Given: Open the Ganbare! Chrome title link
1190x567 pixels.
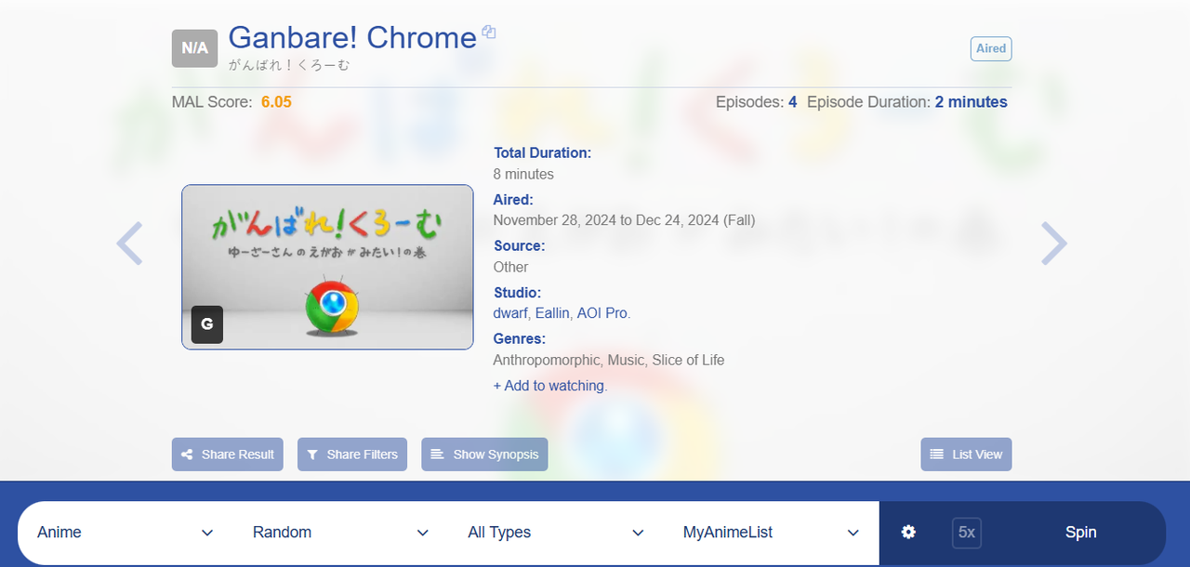Looking at the screenshot, I should click(352, 37).
